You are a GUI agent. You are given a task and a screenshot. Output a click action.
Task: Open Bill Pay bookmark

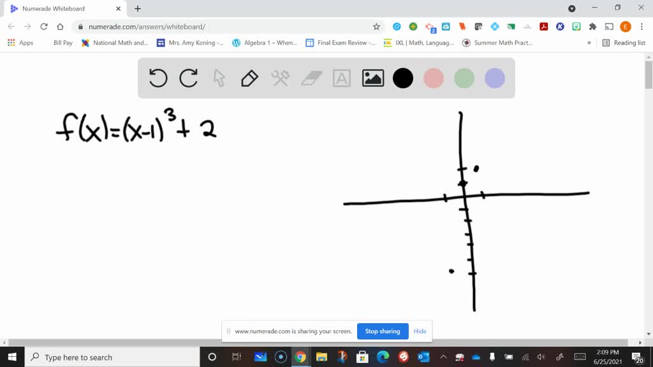click(x=63, y=43)
